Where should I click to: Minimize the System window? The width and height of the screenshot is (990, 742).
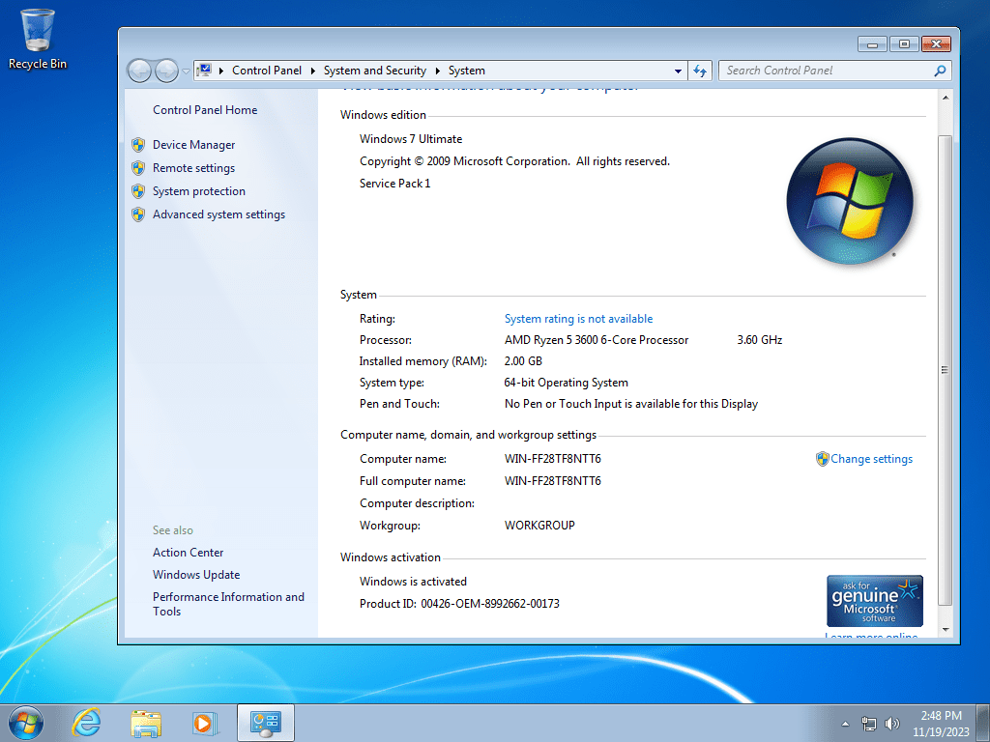click(873, 44)
